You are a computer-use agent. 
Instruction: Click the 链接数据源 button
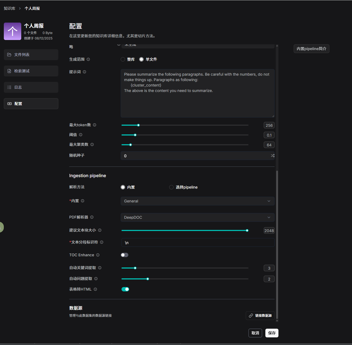[260, 316]
